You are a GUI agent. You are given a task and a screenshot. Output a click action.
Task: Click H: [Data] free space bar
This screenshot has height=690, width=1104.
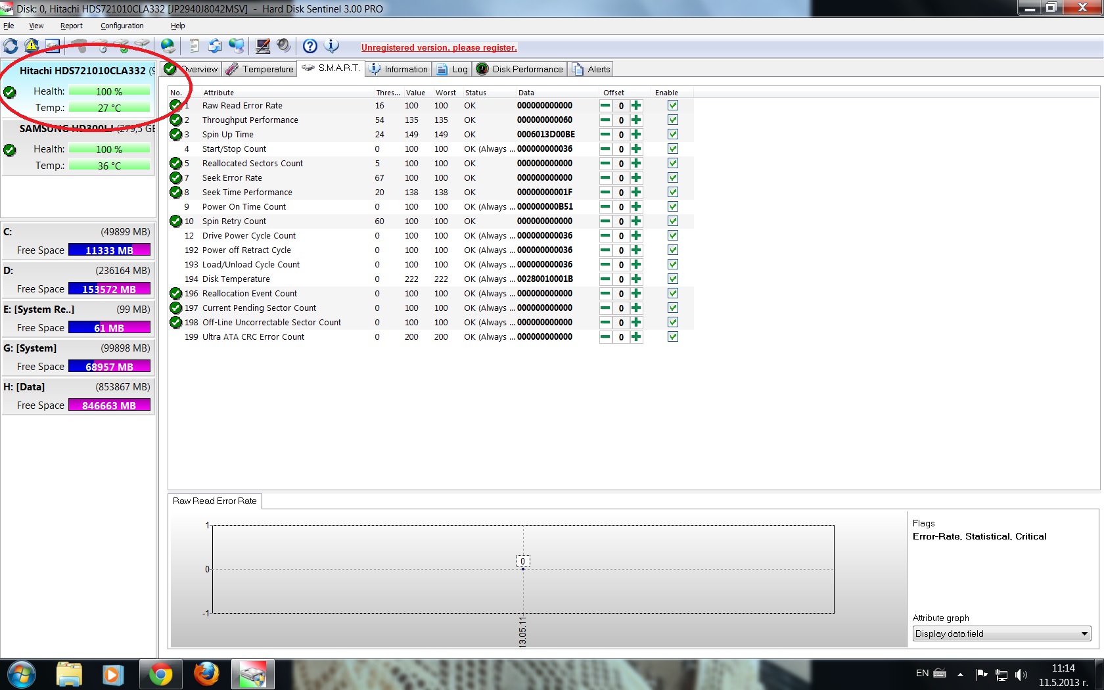(109, 405)
